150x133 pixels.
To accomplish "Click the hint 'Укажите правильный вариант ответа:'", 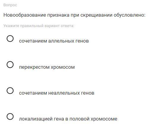I will [x=39, y=26].
